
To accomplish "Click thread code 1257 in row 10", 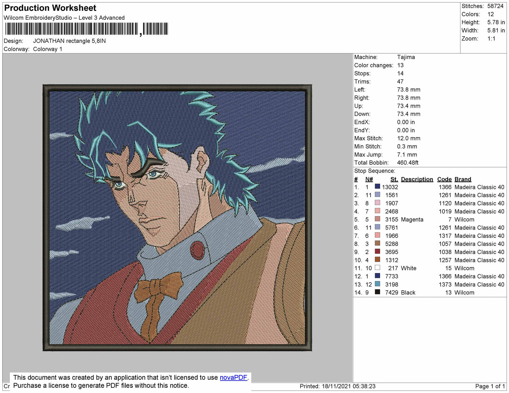I will (x=445, y=260).
